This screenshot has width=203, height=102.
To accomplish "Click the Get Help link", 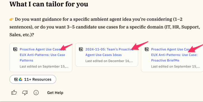I will 55,93.
